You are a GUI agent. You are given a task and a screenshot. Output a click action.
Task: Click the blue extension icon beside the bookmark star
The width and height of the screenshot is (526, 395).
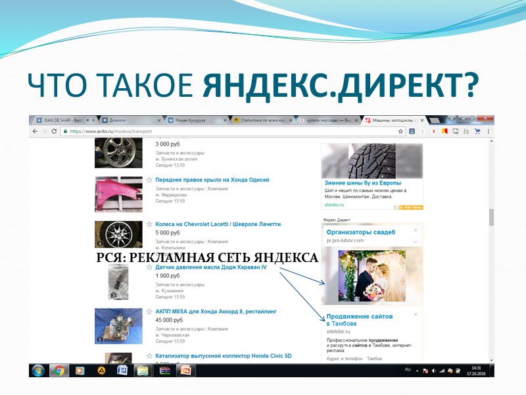click(x=412, y=131)
